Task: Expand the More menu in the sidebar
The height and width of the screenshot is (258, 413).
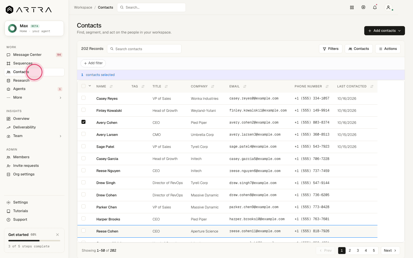Action: pyautogui.click(x=34, y=97)
